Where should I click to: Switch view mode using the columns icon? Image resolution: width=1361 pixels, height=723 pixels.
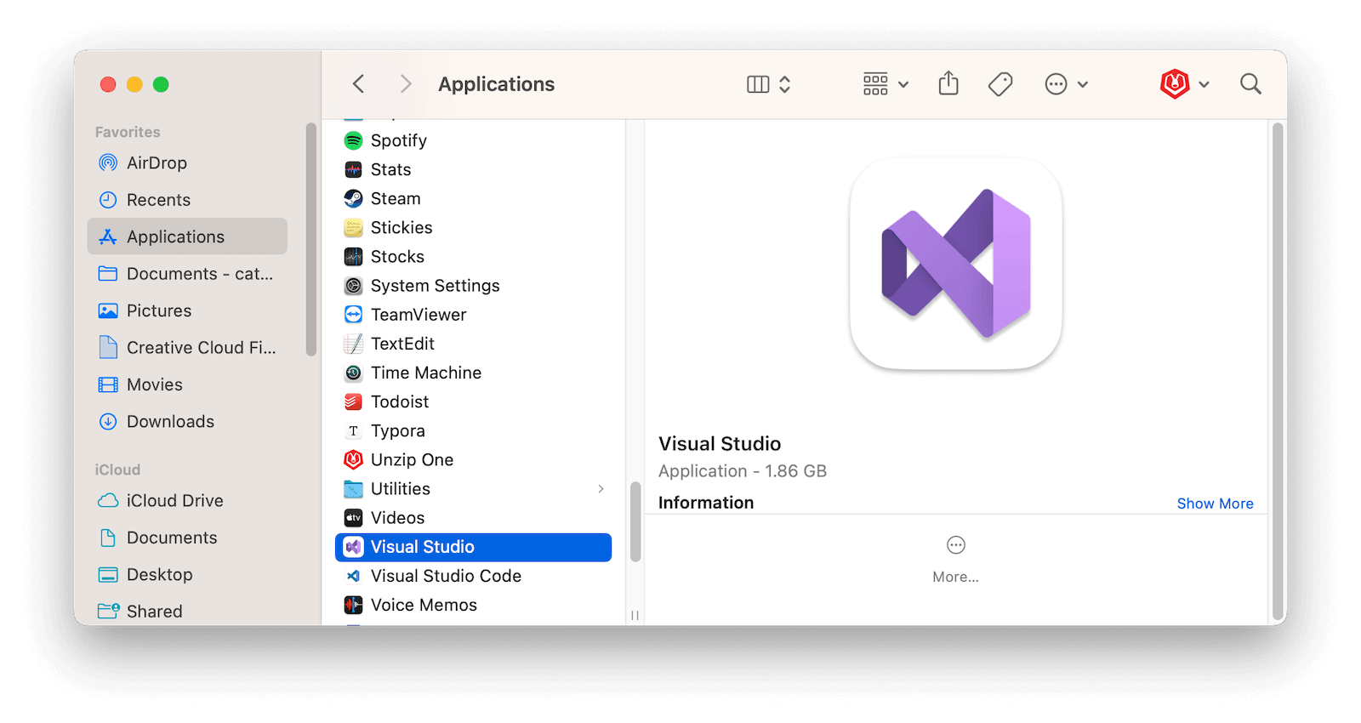coord(758,84)
